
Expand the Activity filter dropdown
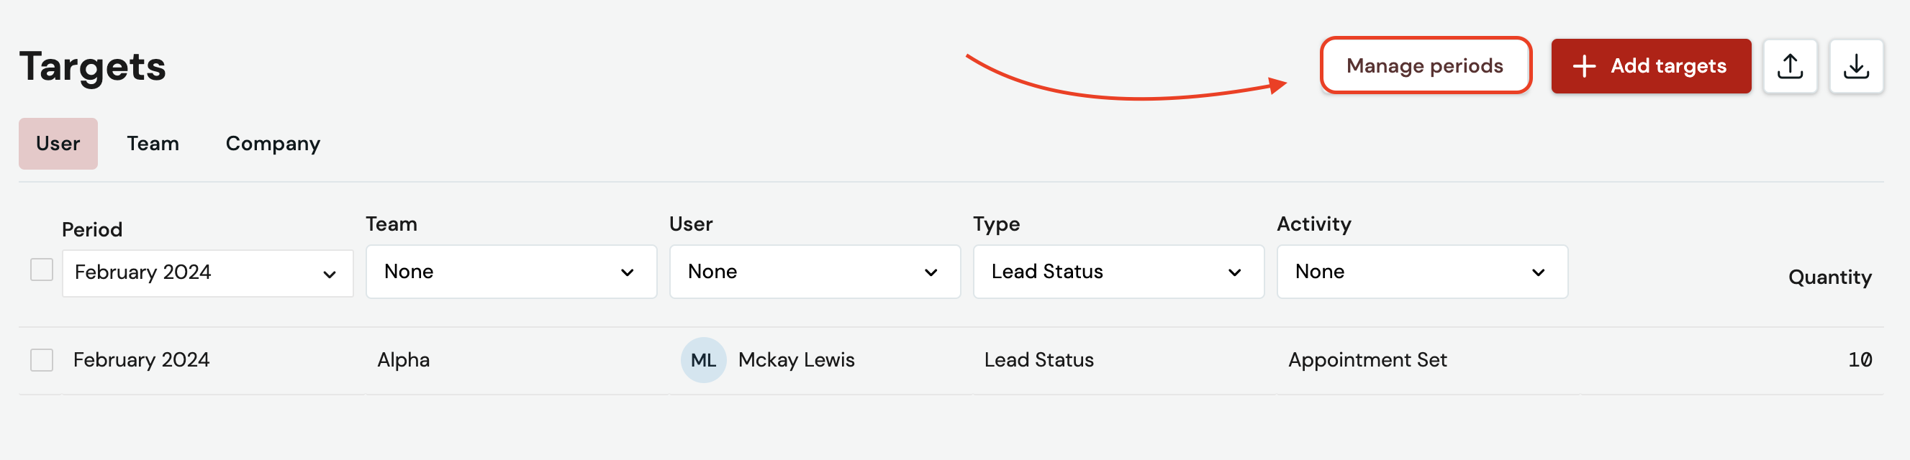pyautogui.click(x=1422, y=272)
